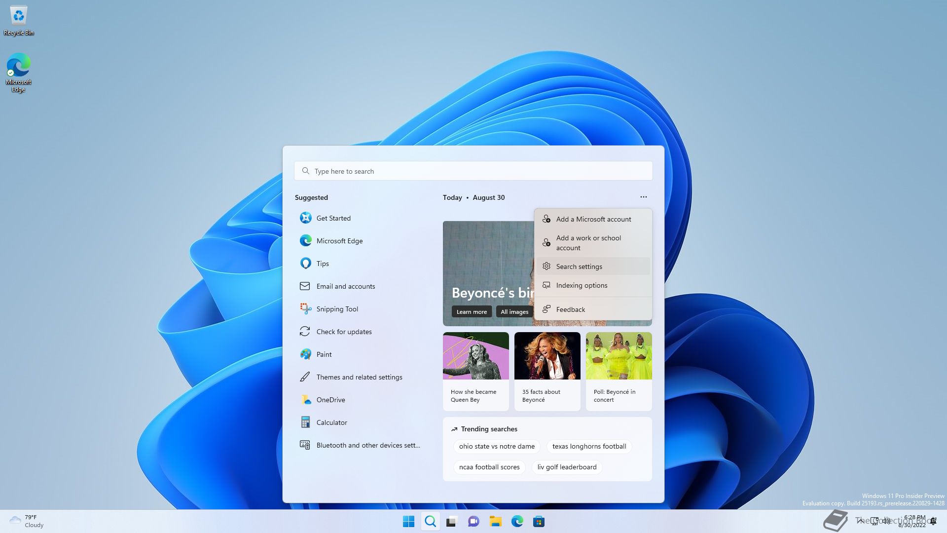Open Email and accounts settings

pos(363,286)
